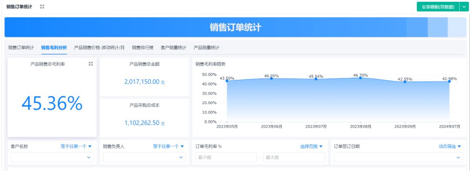Open the 产品销量统计 tab

pyautogui.click(x=206, y=48)
